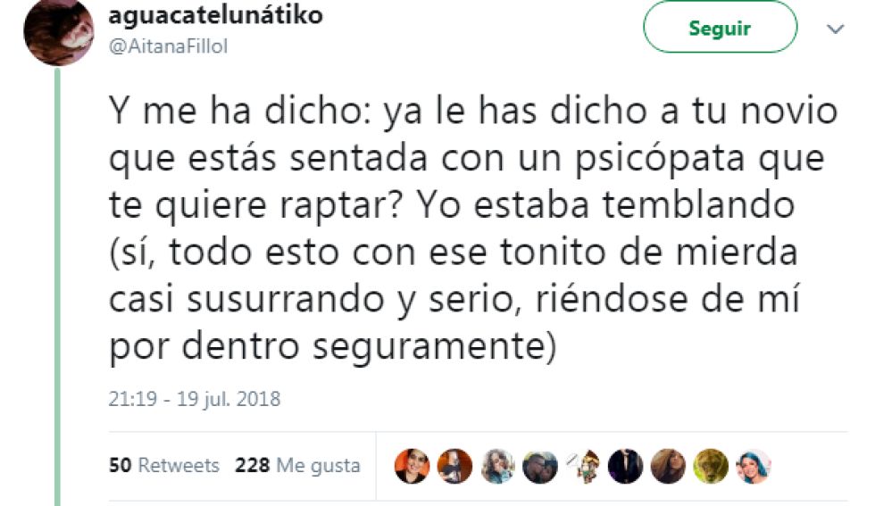
Task: View the list of 50 Retweets
Action: 163,465
